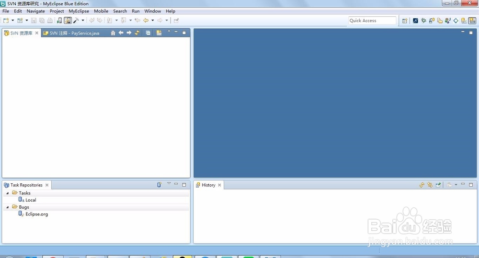Open the Navigate menu
The height and width of the screenshot is (258, 479).
pyautogui.click(x=35, y=11)
